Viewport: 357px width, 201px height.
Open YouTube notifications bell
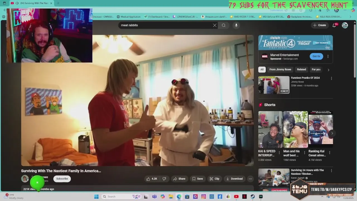334,25
